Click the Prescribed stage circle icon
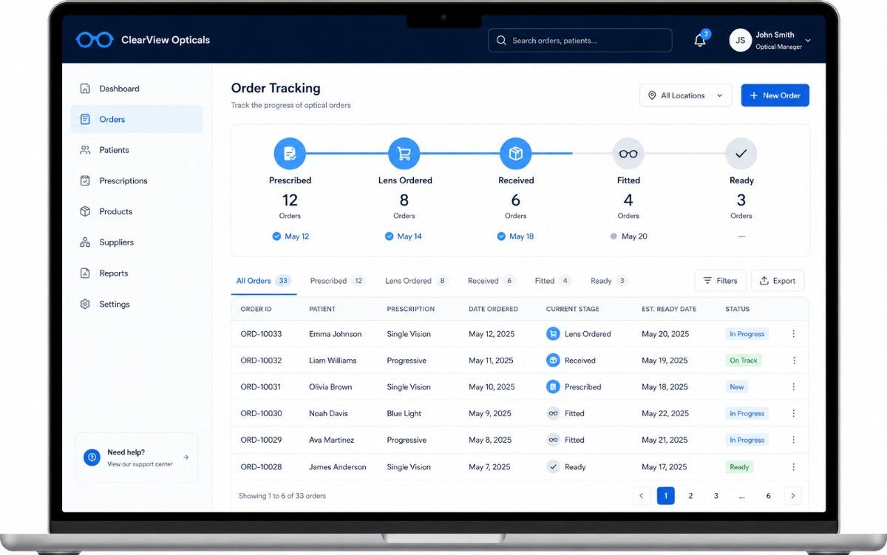 tap(290, 154)
